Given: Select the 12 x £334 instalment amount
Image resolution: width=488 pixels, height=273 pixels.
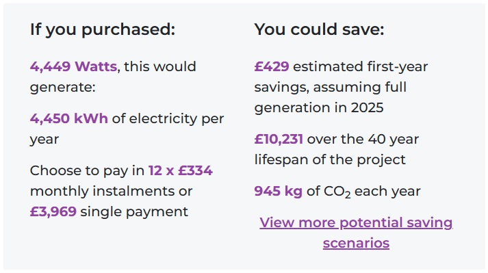Looking at the screenshot, I should (x=181, y=170).
